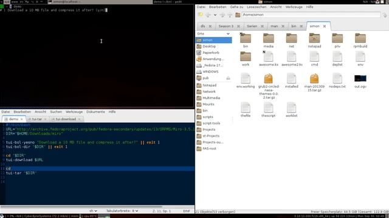Select the grub2-circled-nasa-themes tar.gz archive

coord(269,78)
